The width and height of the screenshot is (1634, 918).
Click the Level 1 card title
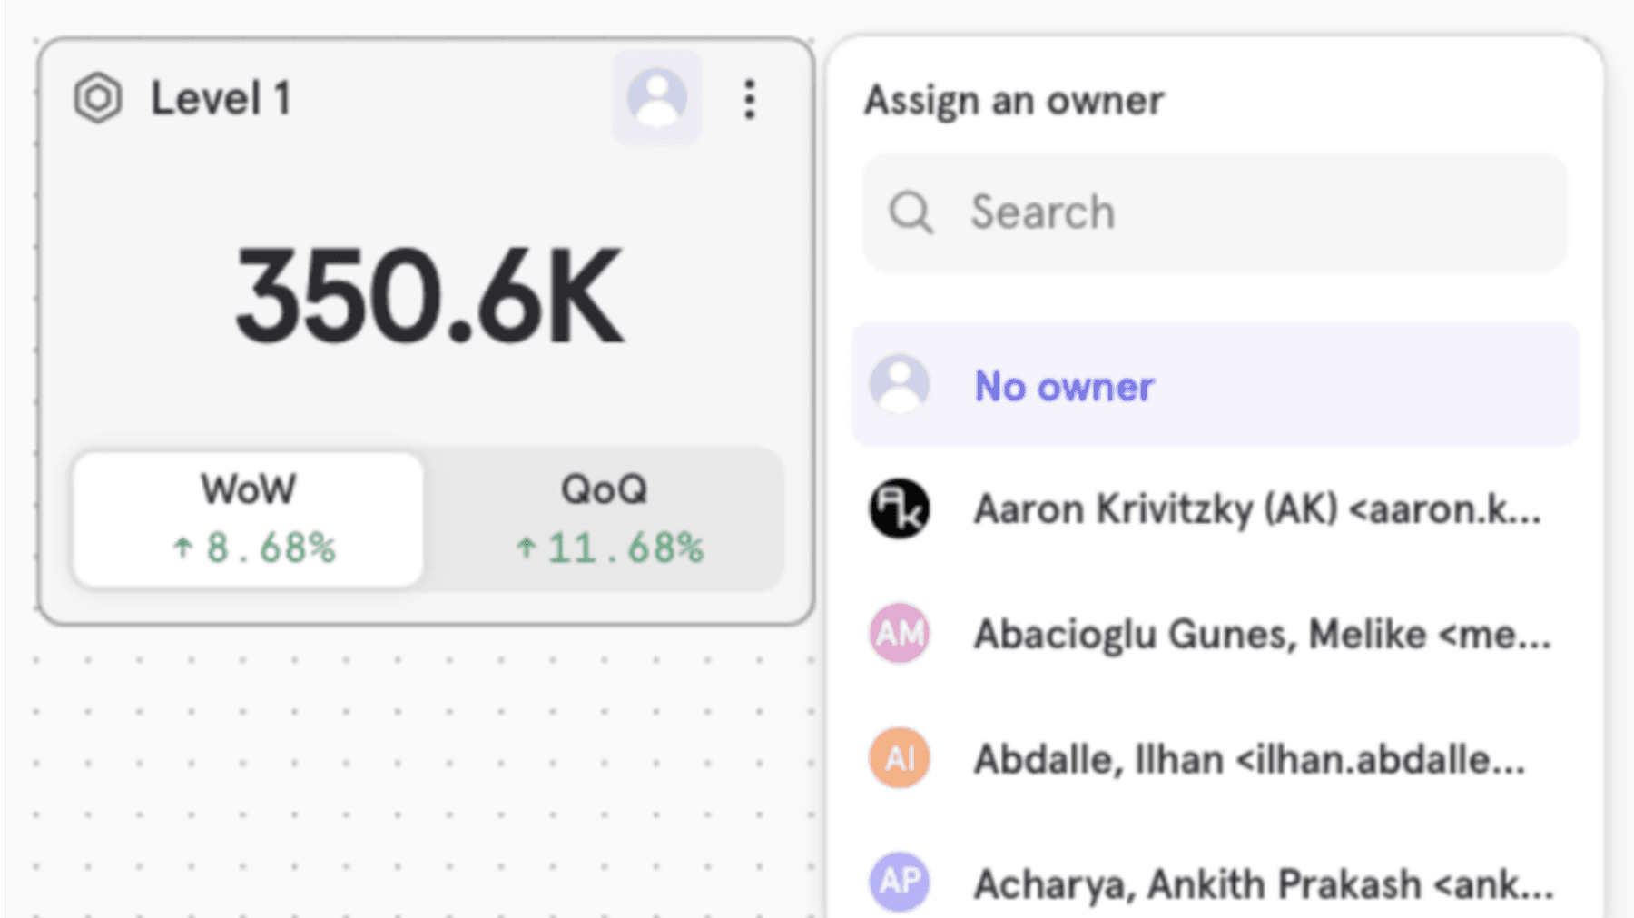coord(221,98)
